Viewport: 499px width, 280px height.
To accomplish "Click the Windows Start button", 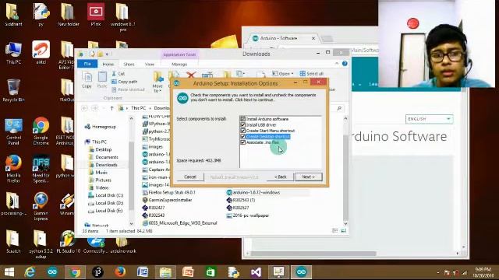I will click(x=9, y=272).
